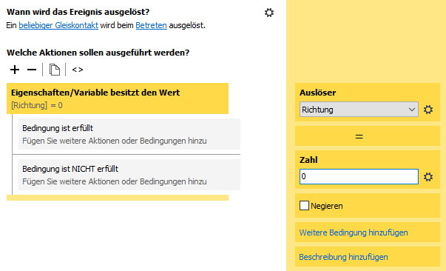Click 'Wann wird das Ereignis ausgelöst?' heading
Viewport: 446px width, 271px height.
click(x=78, y=12)
